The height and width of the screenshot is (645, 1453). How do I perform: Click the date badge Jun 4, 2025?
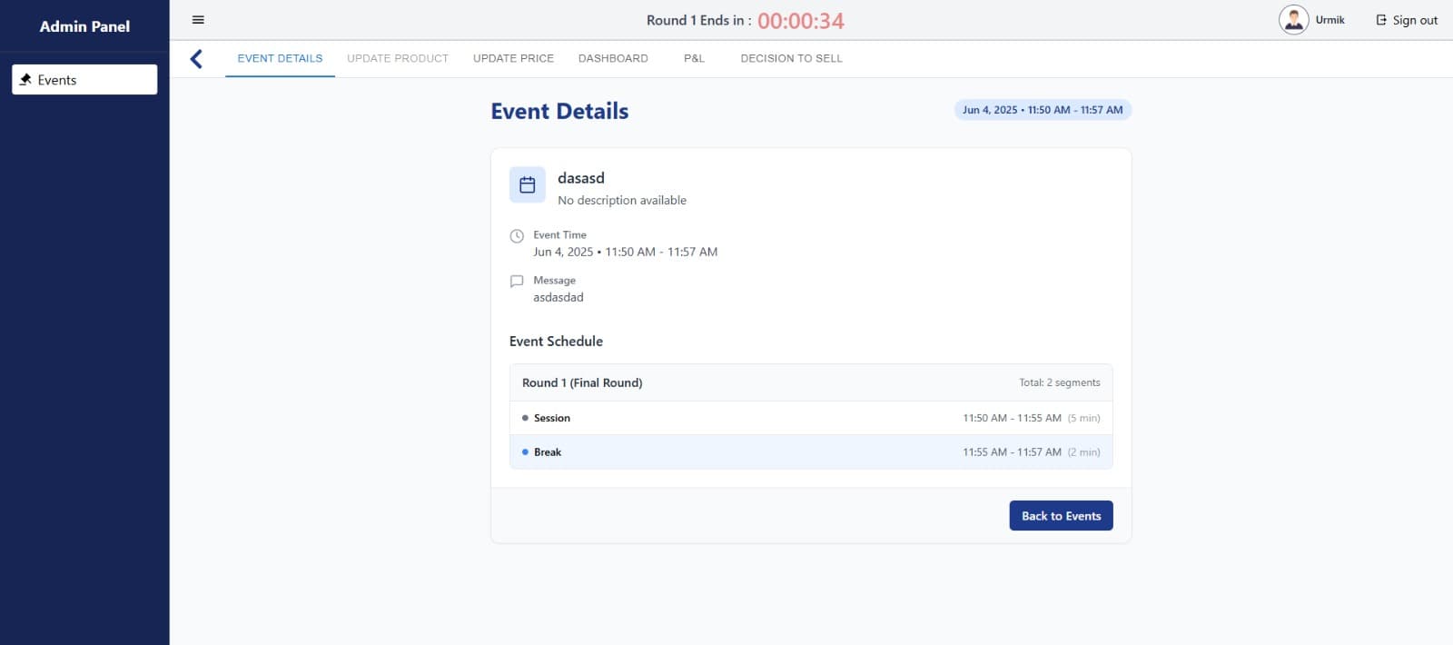(1043, 110)
